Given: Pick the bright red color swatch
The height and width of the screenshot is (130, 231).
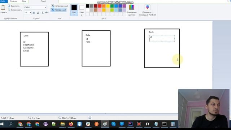Looking at the screenshot, I should pyautogui.click(x=100, y=6).
